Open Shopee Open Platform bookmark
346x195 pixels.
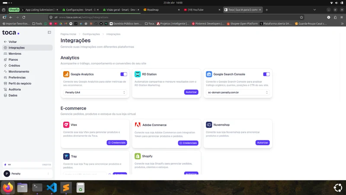242,23
